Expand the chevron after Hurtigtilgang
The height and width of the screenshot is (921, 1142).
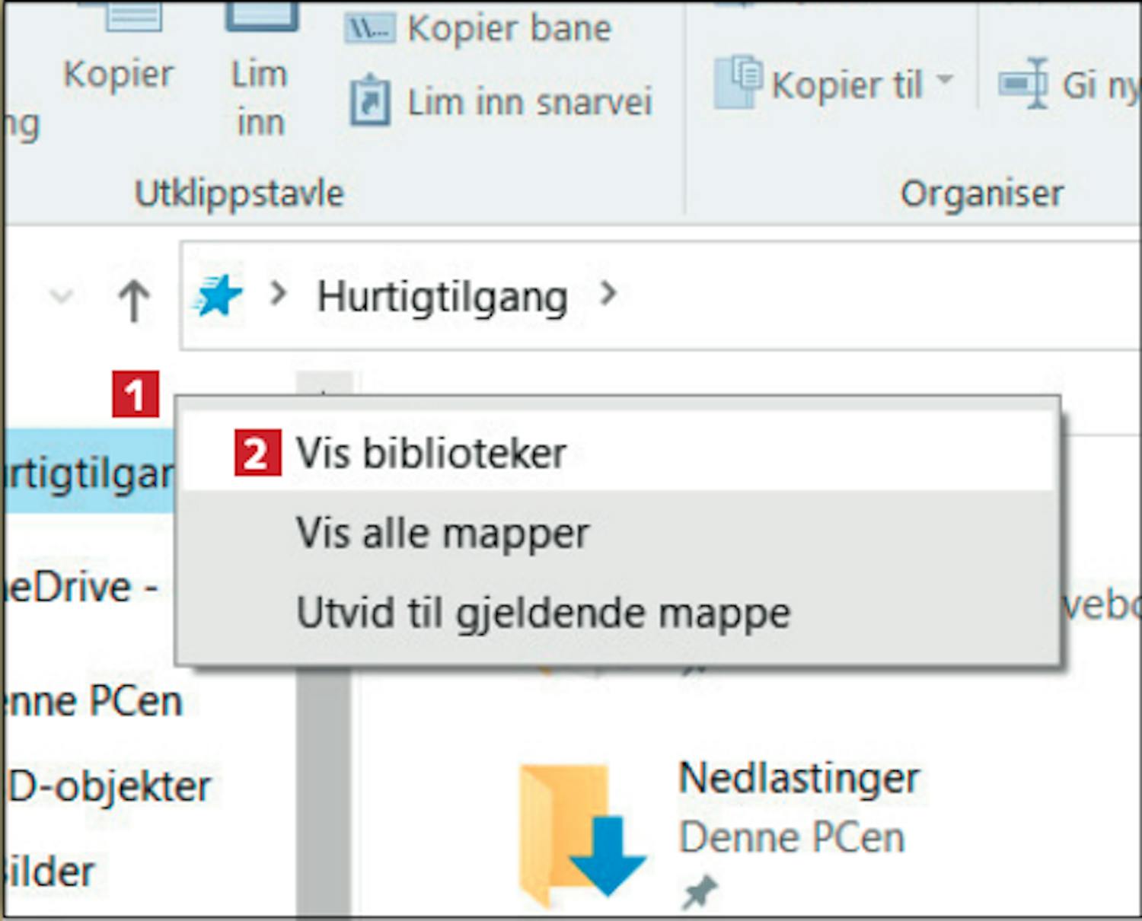[608, 294]
